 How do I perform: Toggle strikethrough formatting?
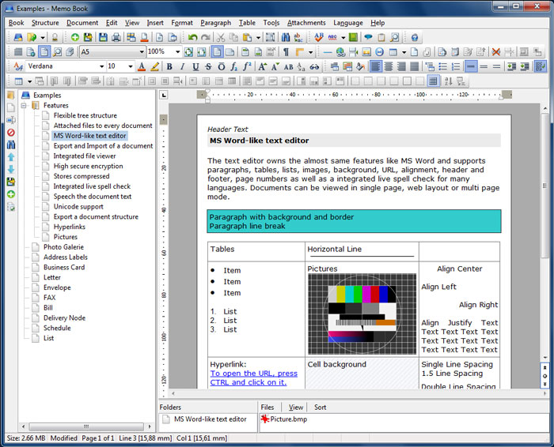point(208,66)
